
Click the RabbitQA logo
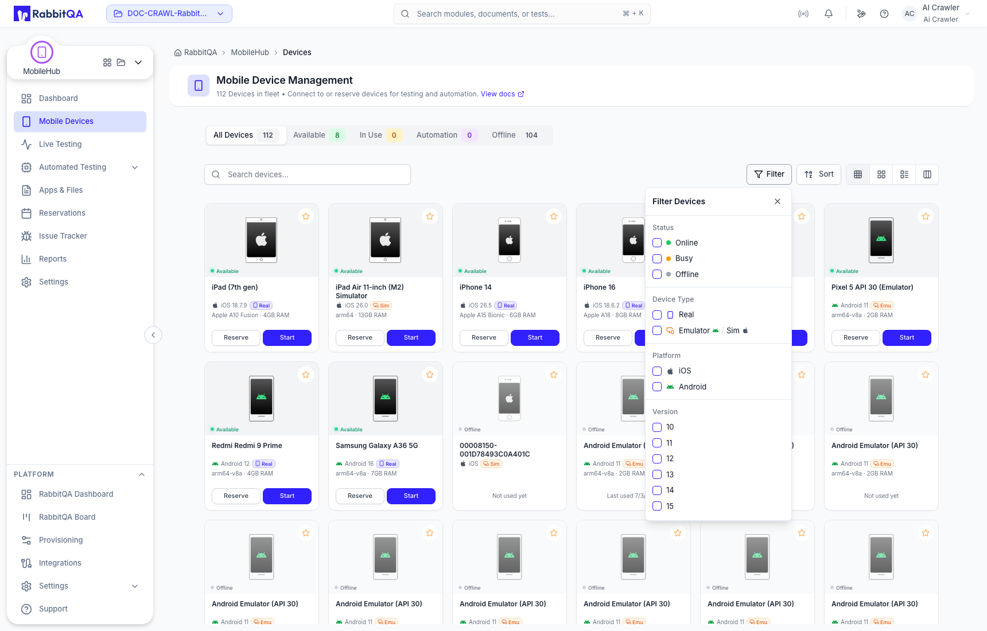coord(48,14)
